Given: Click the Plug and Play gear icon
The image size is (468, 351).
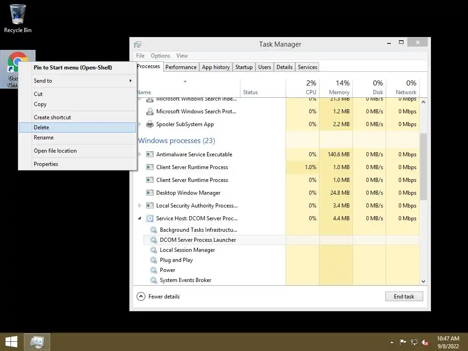Looking at the screenshot, I should pos(154,260).
